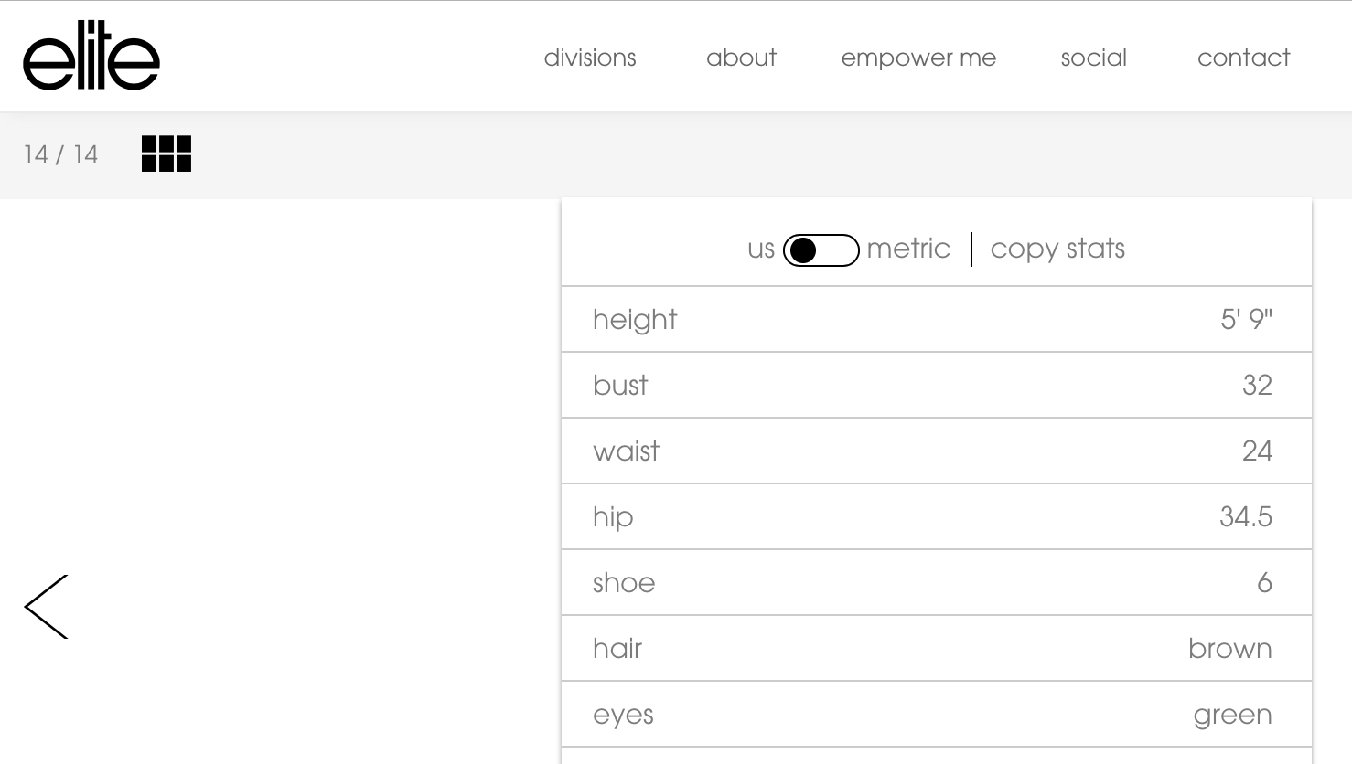1352x764 pixels.
Task: Toggle measurements between US and metric
Action: [x=821, y=249]
